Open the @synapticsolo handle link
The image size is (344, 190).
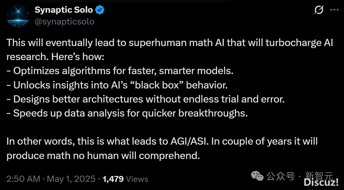tap(64, 22)
